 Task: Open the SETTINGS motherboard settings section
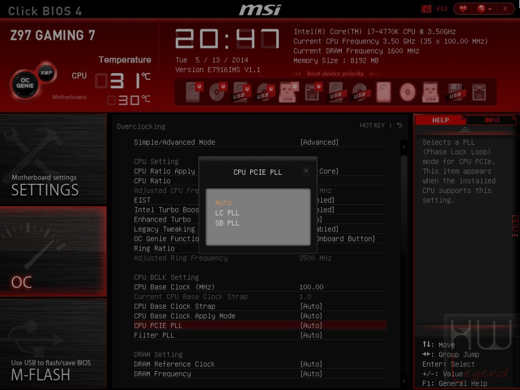[x=53, y=159]
